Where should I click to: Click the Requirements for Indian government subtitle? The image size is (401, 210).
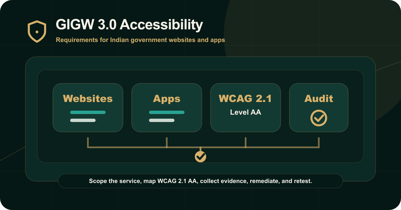point(140,40)
